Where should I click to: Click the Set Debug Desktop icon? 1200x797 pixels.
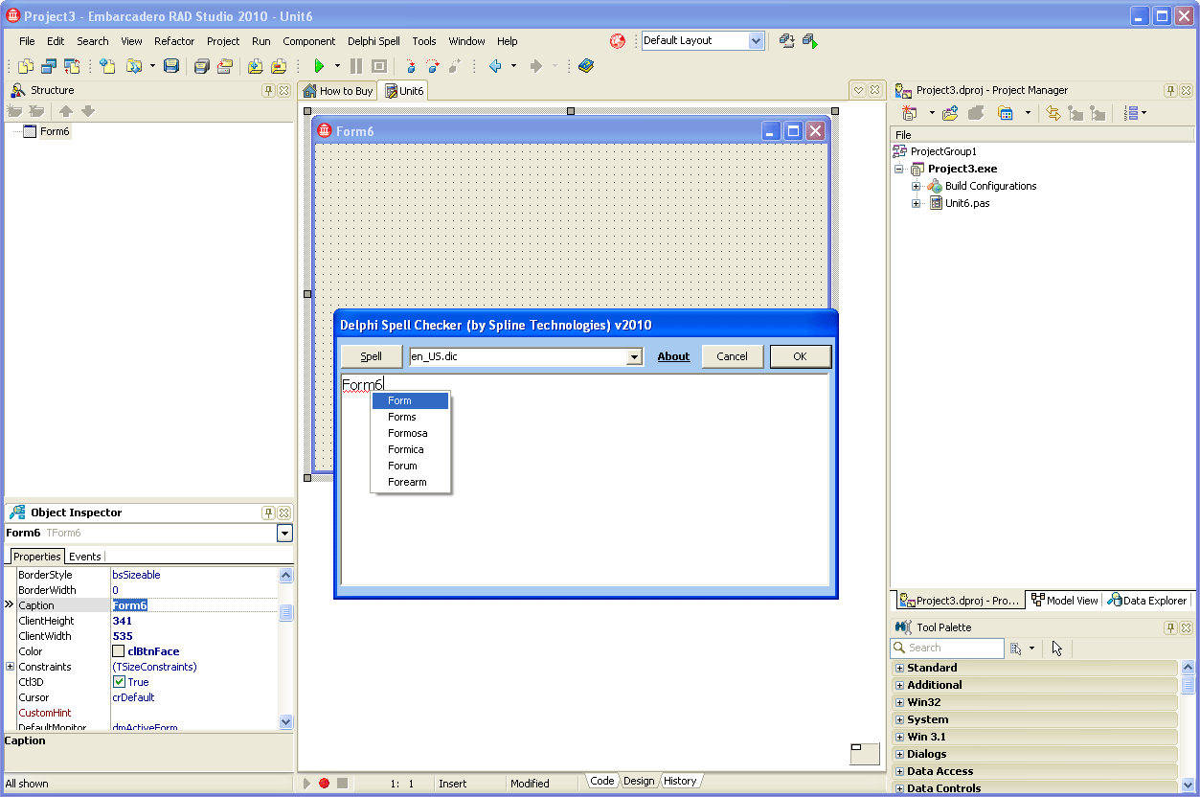point(810,41)
